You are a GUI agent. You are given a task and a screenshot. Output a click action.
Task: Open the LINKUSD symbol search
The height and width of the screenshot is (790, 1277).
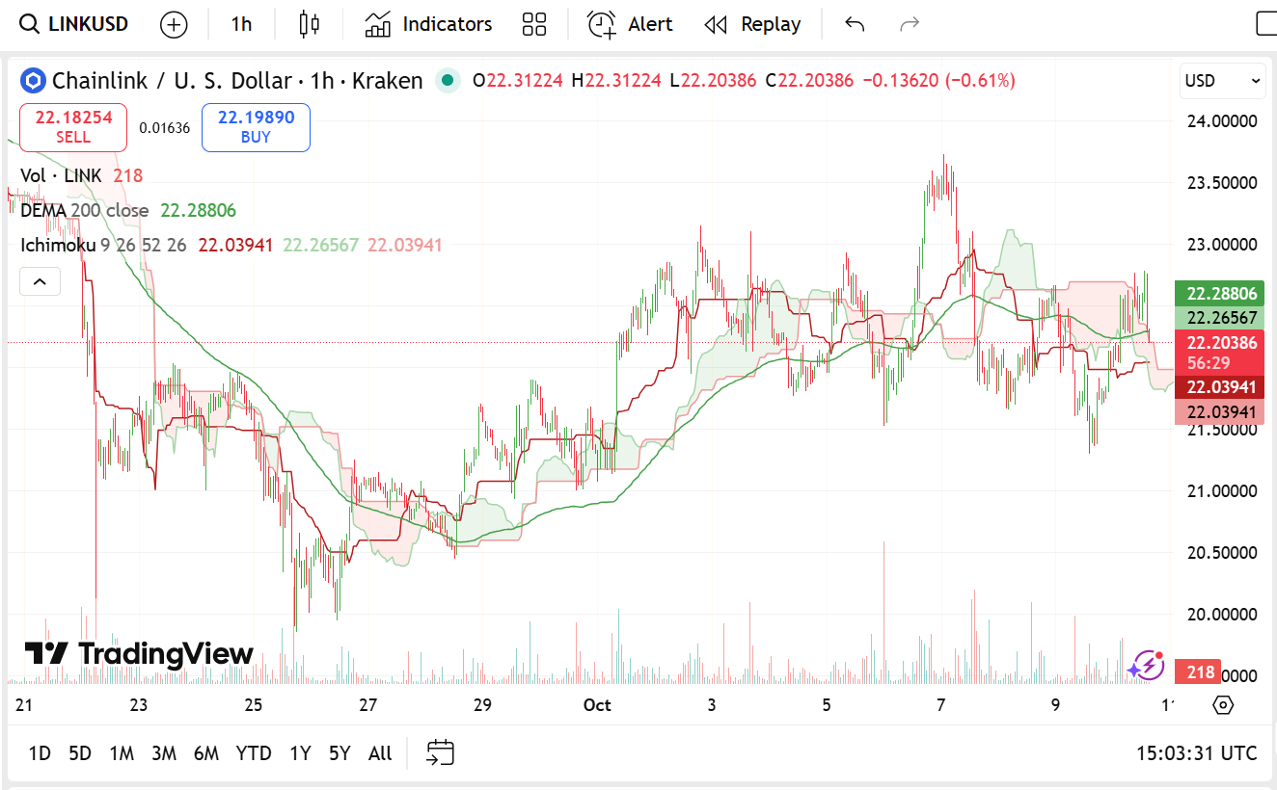point(75,24)
